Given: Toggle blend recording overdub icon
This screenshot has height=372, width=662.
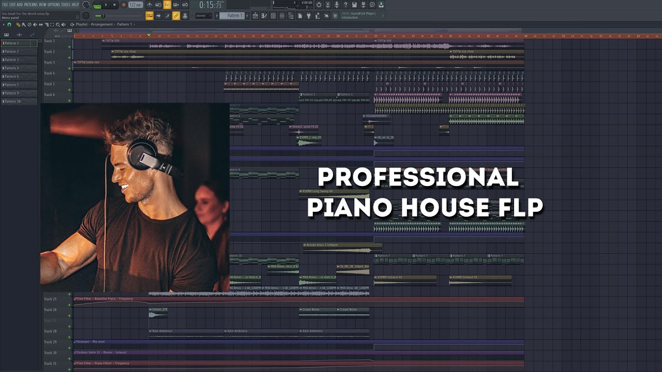Looking at the screenshot, I should click(176, 5).
